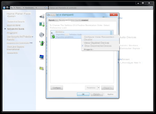This screenshot has width=156, height=114.
Task: Open the AutoPlay icon with green arrow
Action: coord(42,24)
